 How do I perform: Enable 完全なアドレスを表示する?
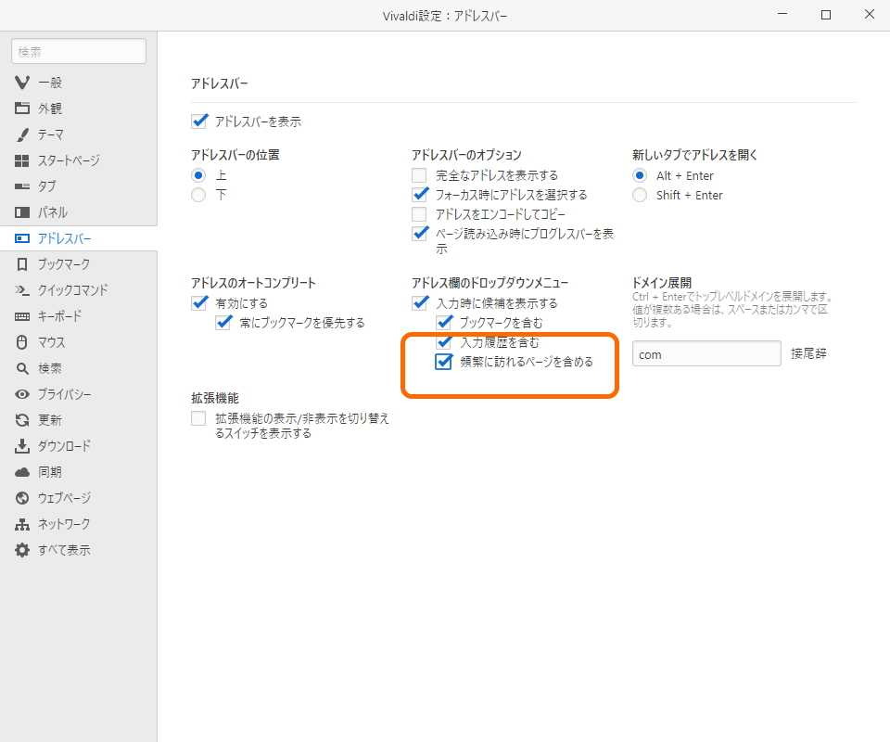417,174
